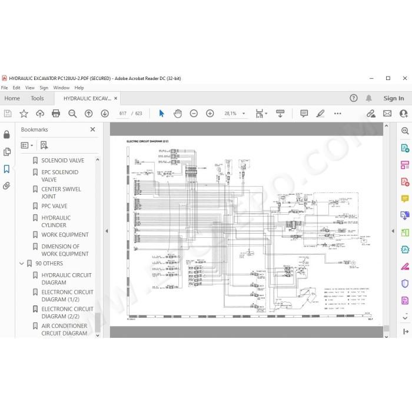The width and height of the screenshot is (412, 412).
Task: Open attachments paperclip panel
Action: (7, 186)
